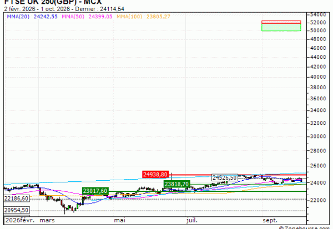Select the MMA(20) legend label

click(x=18, y=17)
